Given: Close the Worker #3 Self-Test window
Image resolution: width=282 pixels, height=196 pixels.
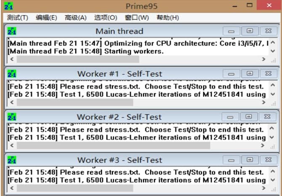Looking at the screenshot, I should (268, 160).
